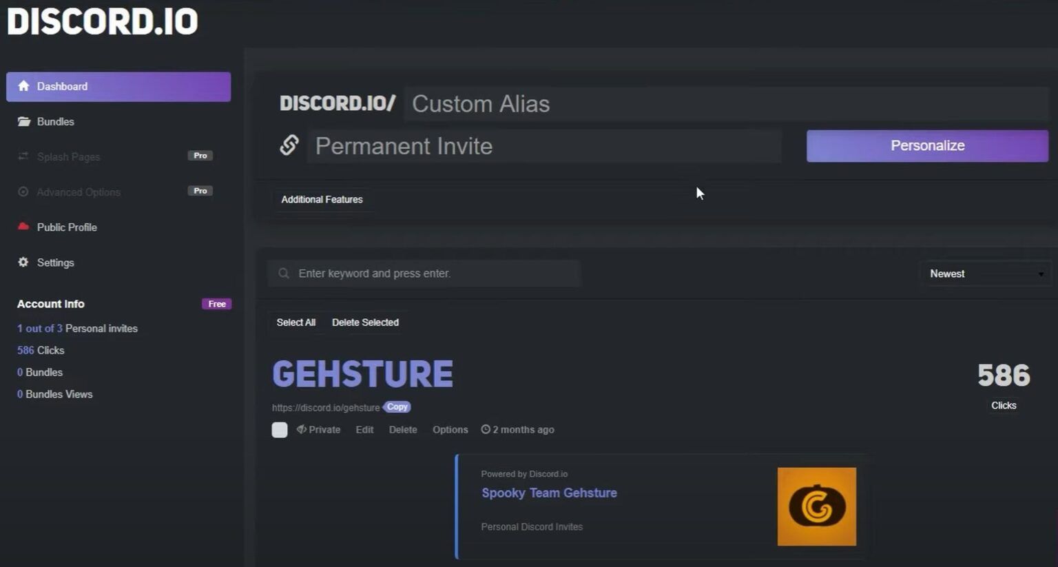Select the Dashboard sidebar entry
The height and width of the screenshot is (567, 1058).
point(63,86)
